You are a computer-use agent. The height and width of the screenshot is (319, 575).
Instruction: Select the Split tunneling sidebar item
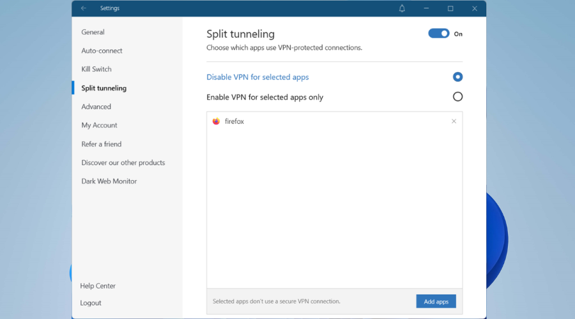pos(103,88)
